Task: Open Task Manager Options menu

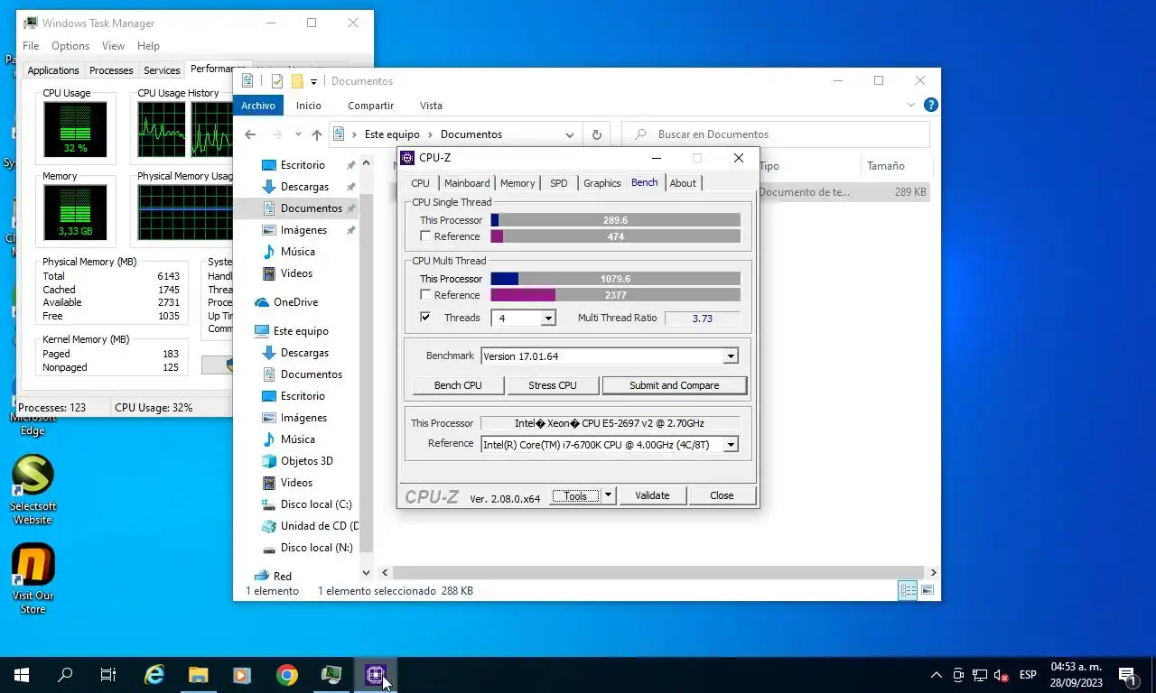Action: pyautogui.click(x=70, y=46)
